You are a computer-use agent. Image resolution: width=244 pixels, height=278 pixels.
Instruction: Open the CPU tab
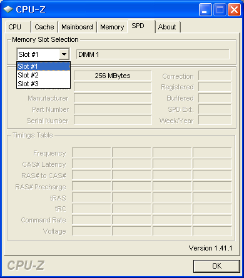pyautogui.click(x=18, y=27)
